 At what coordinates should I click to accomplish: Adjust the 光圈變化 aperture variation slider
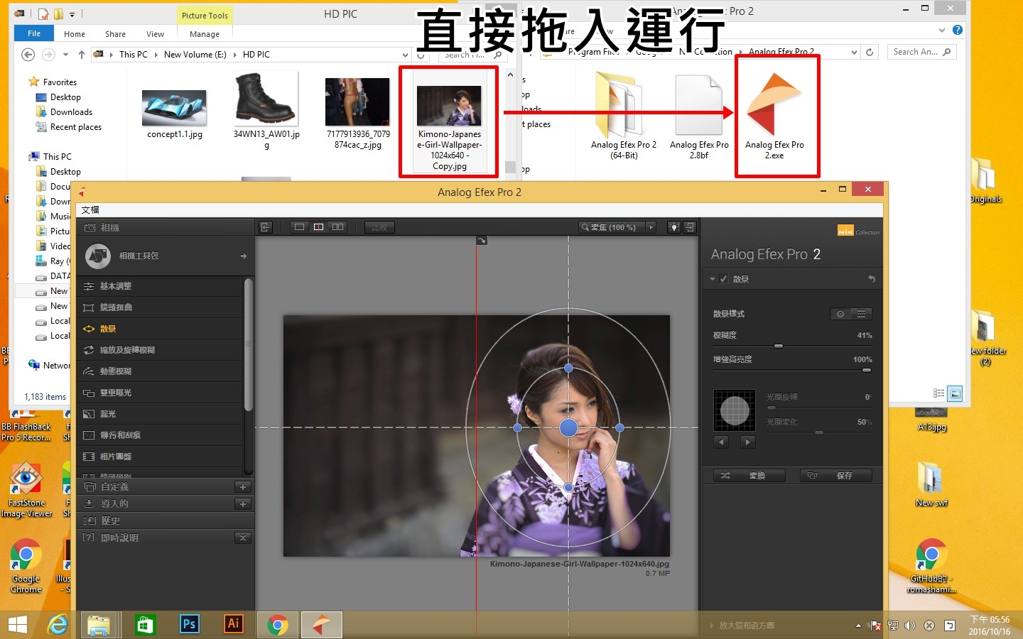(x=819, y=432)
